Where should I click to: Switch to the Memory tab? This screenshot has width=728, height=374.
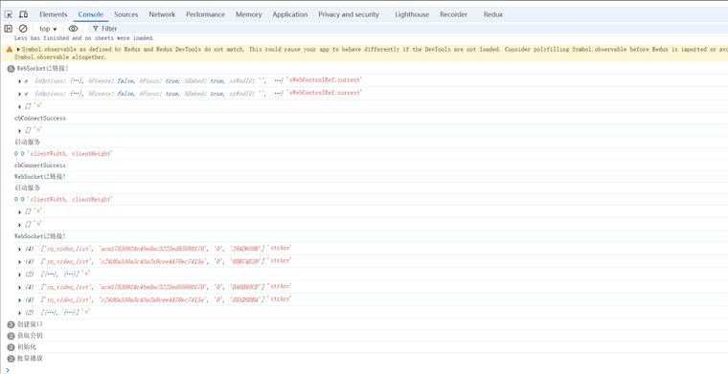(249, 14)
